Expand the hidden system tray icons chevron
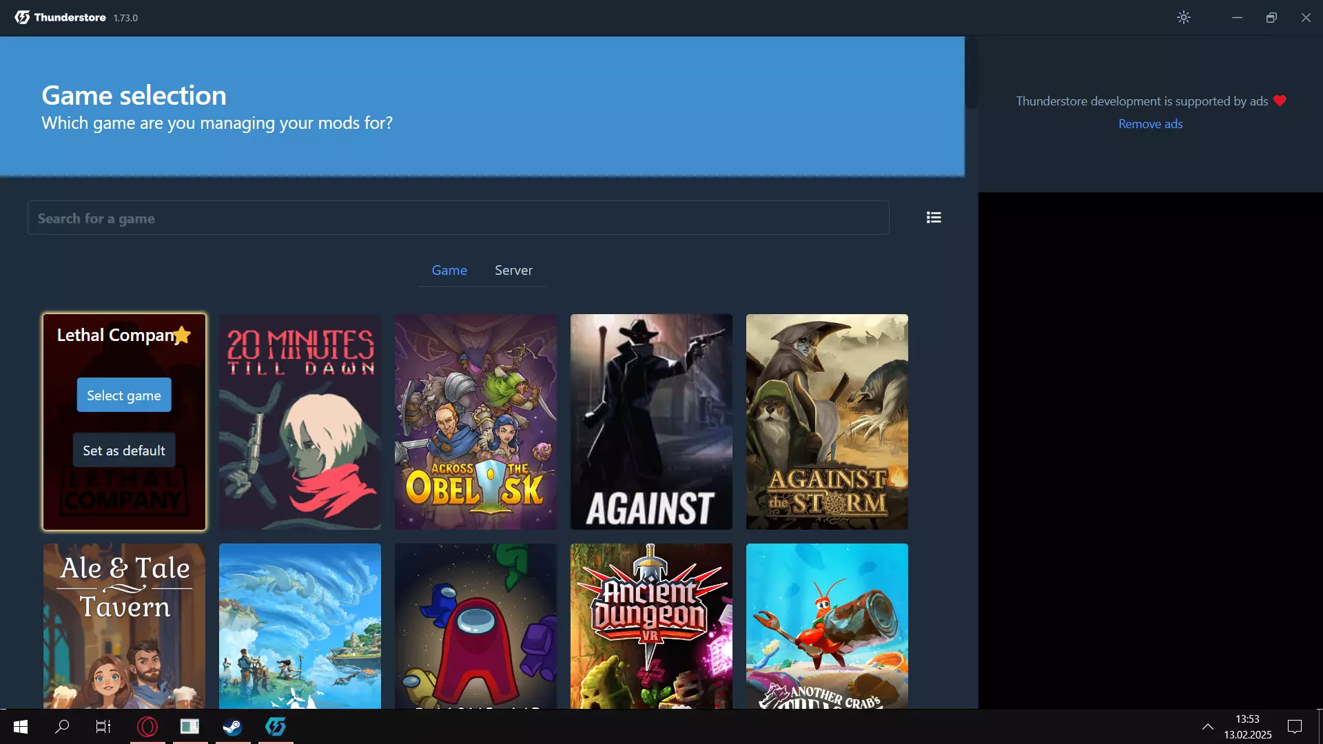This screenshot has width=1323, height=744. point(1207,726)
